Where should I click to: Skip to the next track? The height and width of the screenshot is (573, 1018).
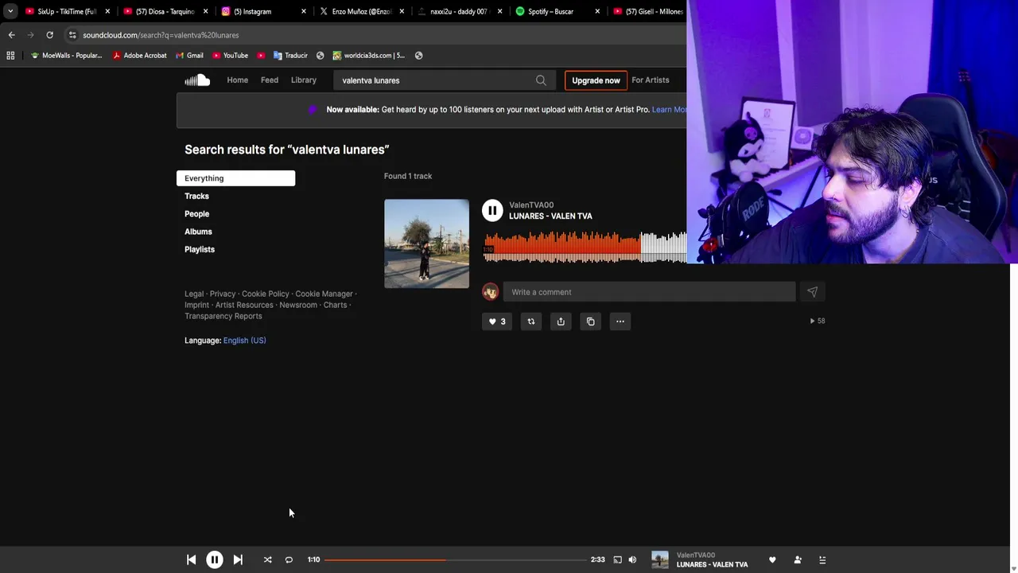238,559
